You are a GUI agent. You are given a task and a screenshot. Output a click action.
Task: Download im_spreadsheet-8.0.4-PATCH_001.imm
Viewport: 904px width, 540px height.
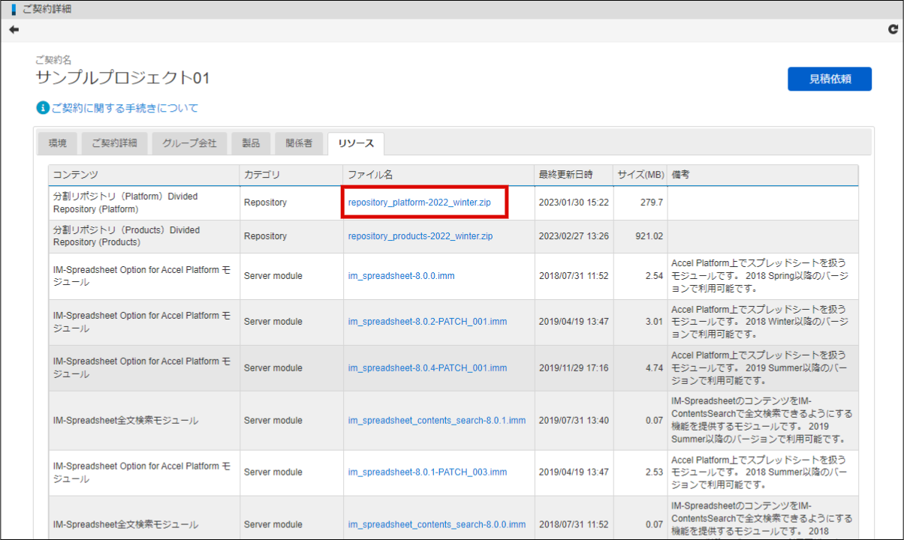click(427, 368)
